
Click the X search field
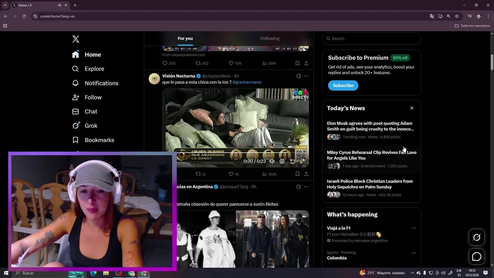pos(371,38)
